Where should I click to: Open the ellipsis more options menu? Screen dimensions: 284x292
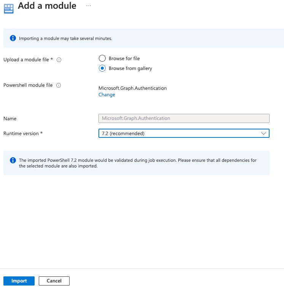coord(89,6)
